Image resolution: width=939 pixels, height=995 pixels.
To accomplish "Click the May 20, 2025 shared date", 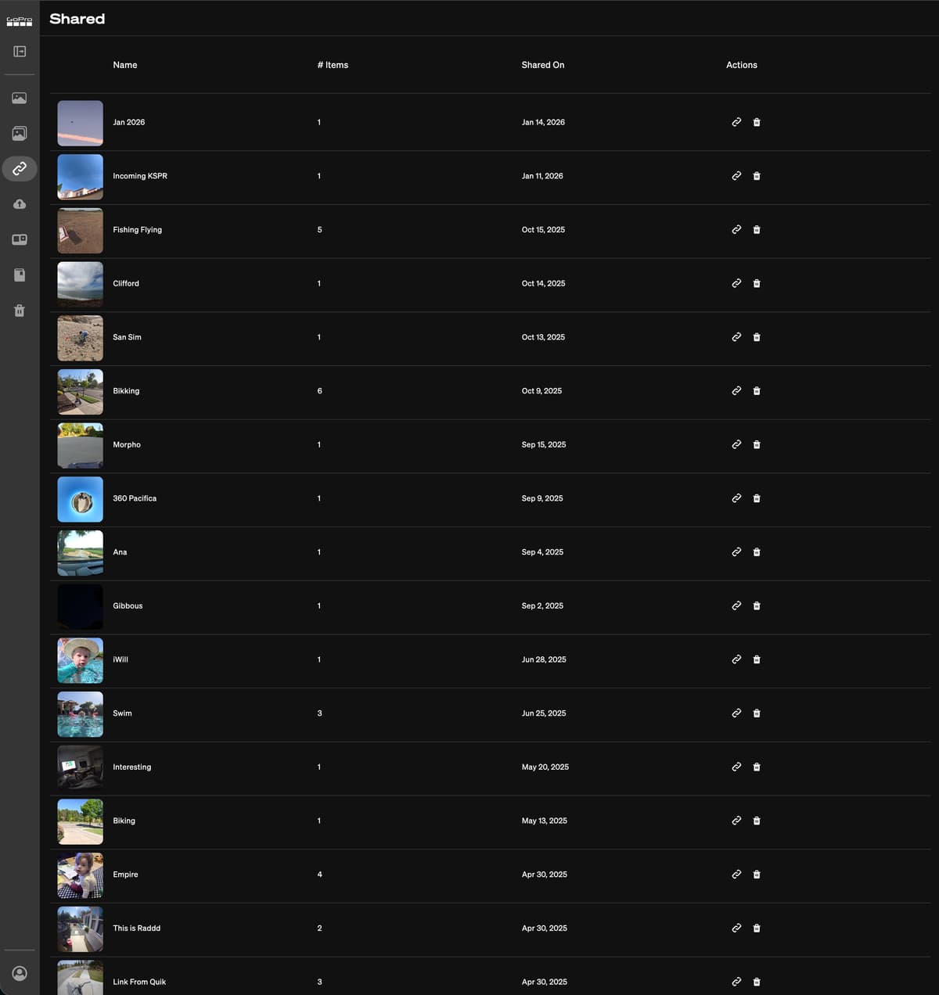I will pos(545,767).
